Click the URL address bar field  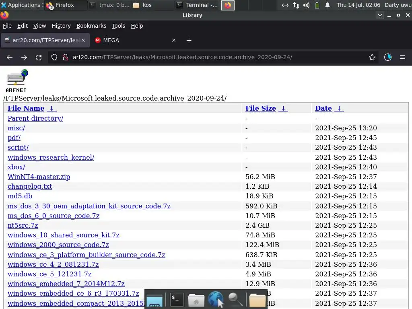click(213, 57)
